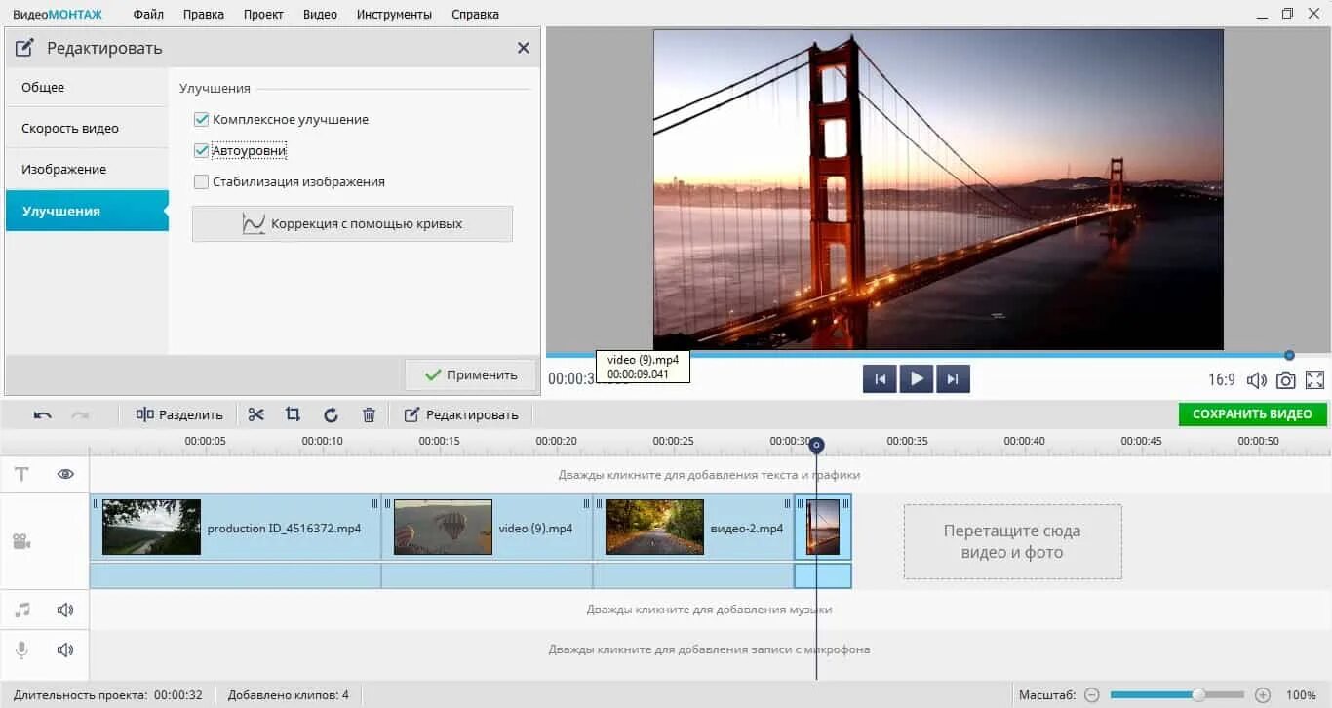The image size is (1332, 708).
Task: Enter fullscreen preview mode
Action: point(1314,380)
